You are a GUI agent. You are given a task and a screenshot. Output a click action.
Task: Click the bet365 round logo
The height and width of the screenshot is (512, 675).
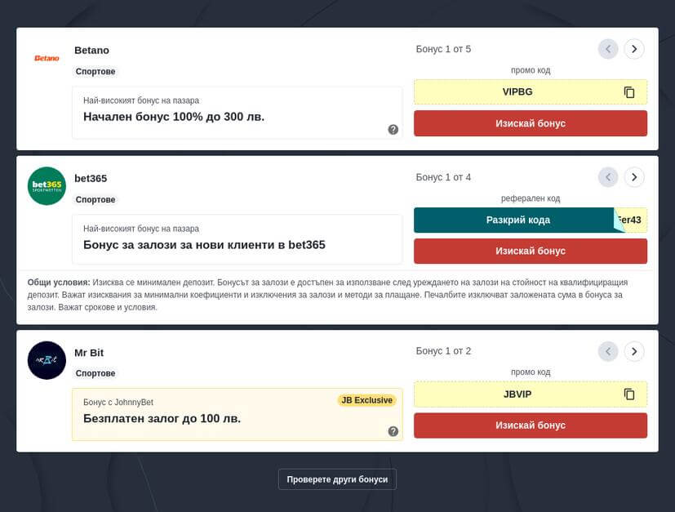(x=47, y=186)
